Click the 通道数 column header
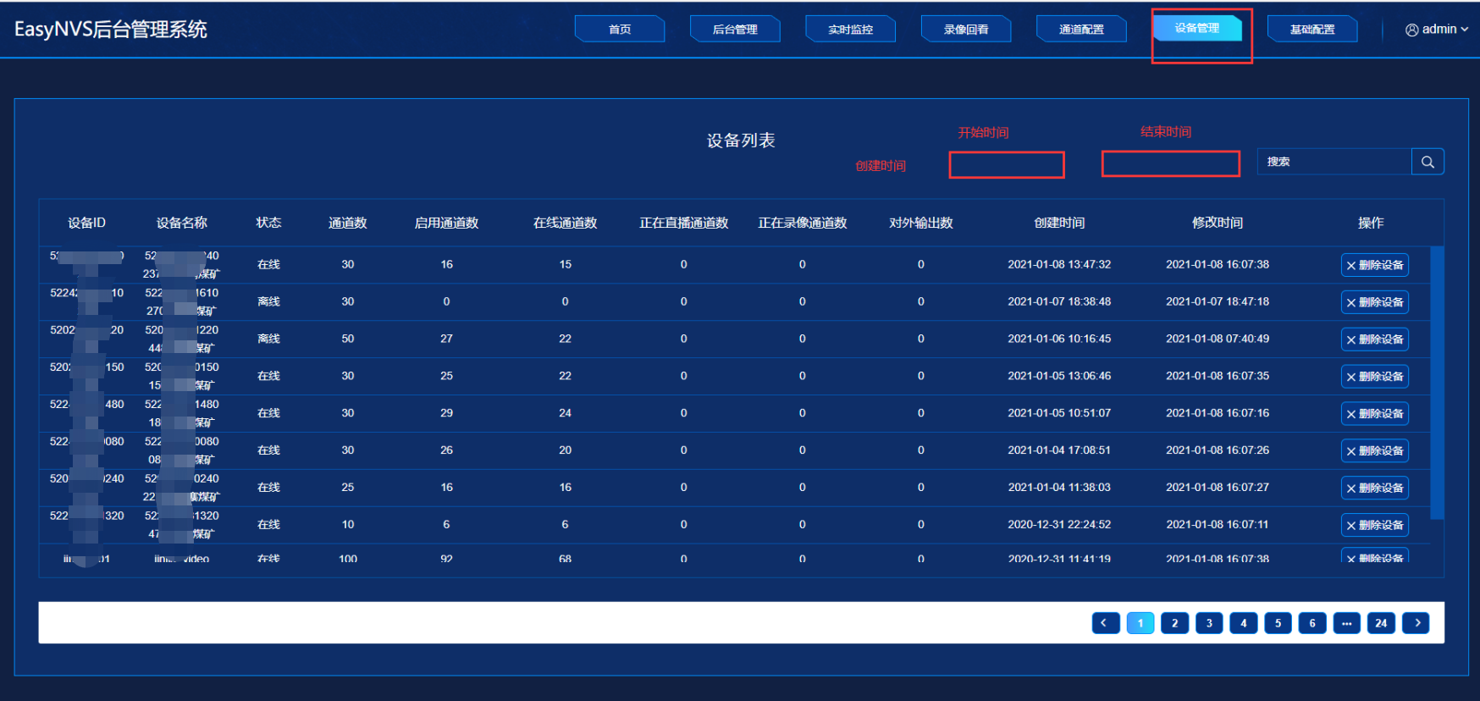1480x701 pixels. click(x=348, y=223)
